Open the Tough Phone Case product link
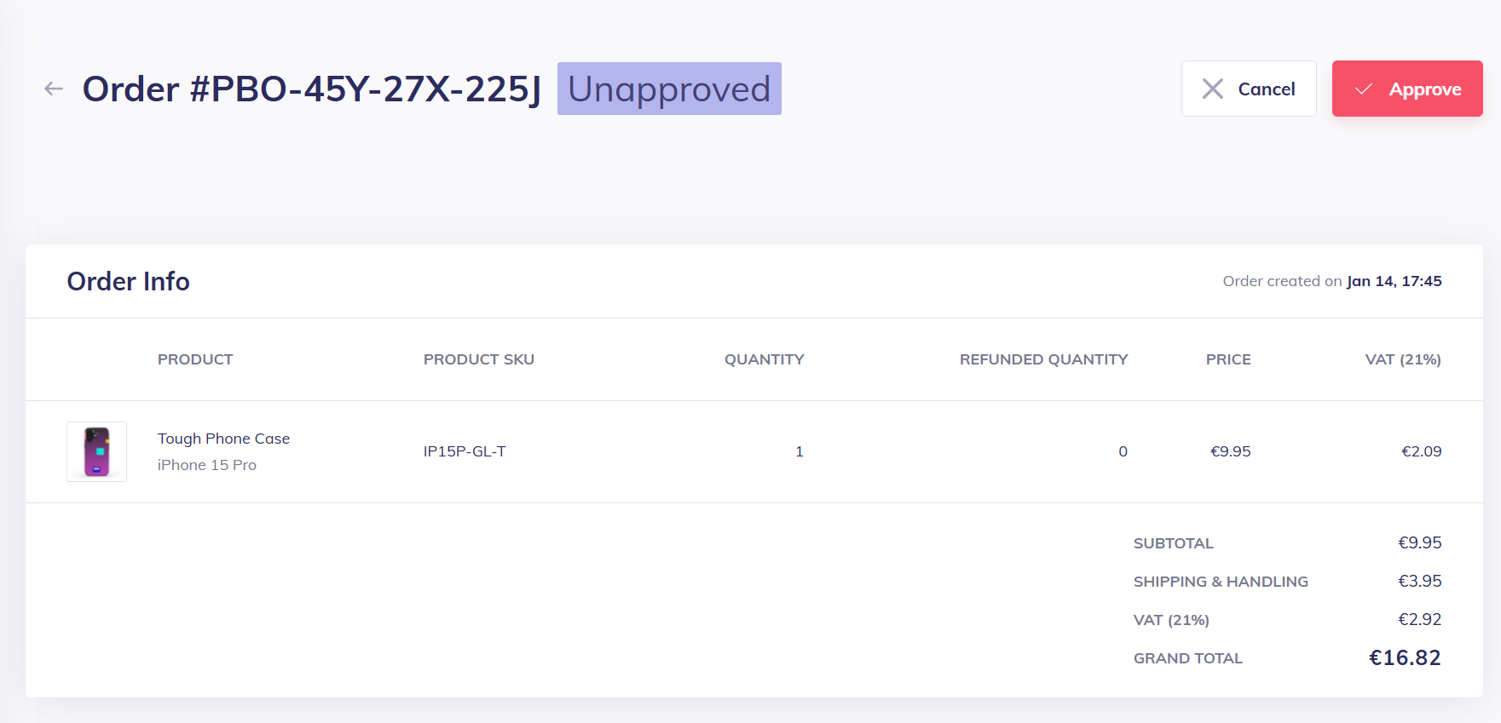Screen dimensions: 1501x723 pyautogui.click(x=223, y=439)
